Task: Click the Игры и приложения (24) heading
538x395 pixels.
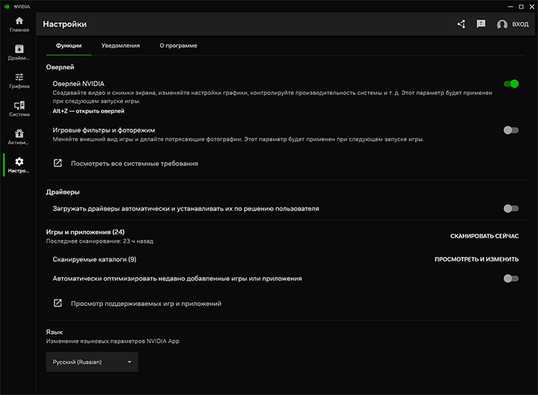Action: (x=85, y=232)
